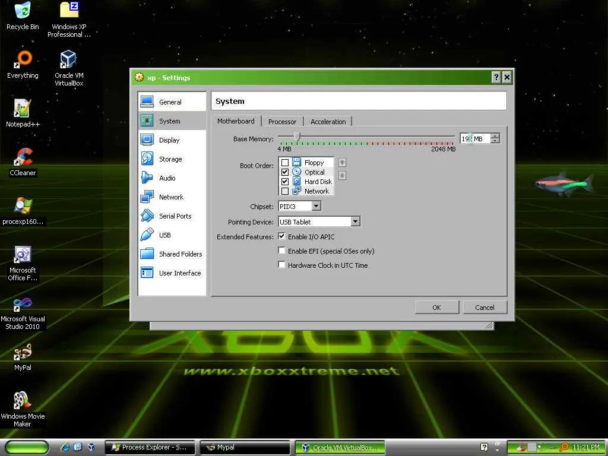Open the Shared Folders settings icon
The image size is (608, 456).
click(x=147, y=254)
